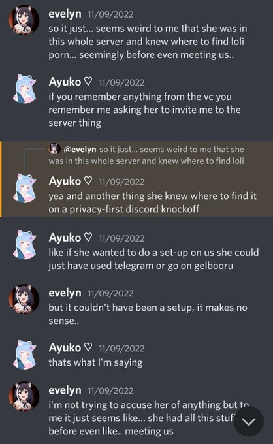Tap the small evelyn avatar in the reply preview

click(x=55, y=149)
